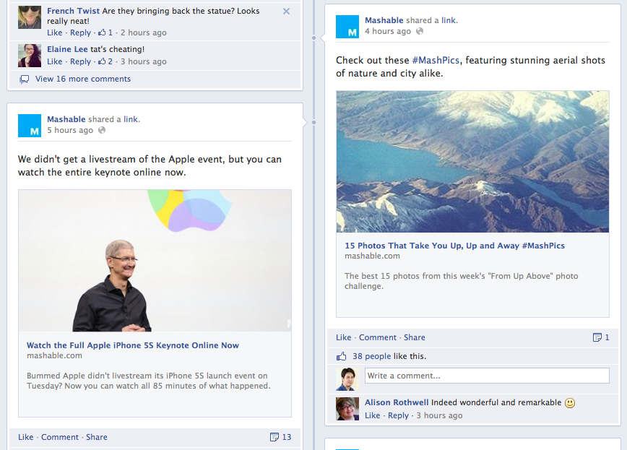Image resolution: width=627 pixels, height=450 pixels.
Task: Open Mashable avatar on MashPics post
Action: pos(347,27)
